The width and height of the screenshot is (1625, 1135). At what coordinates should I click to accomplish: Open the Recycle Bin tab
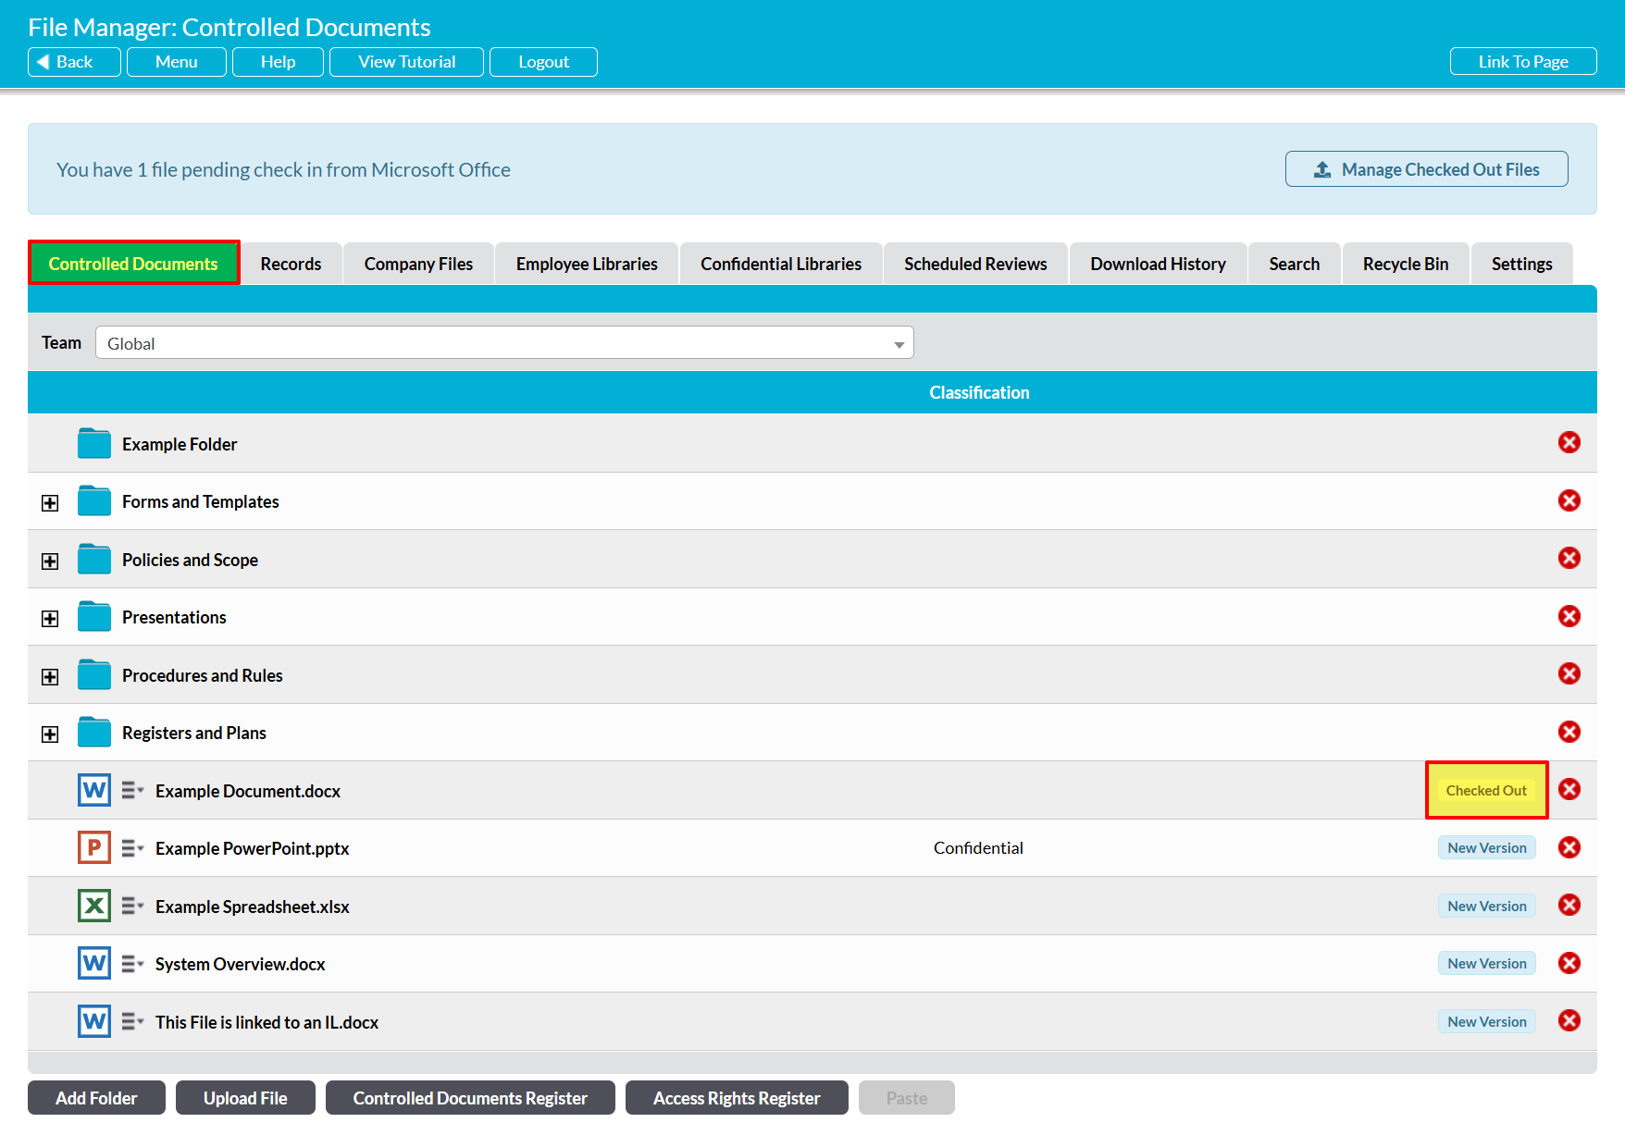pos(1405,265)
